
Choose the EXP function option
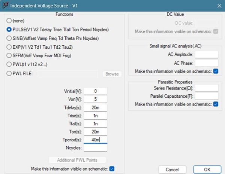tap(9, 47)
